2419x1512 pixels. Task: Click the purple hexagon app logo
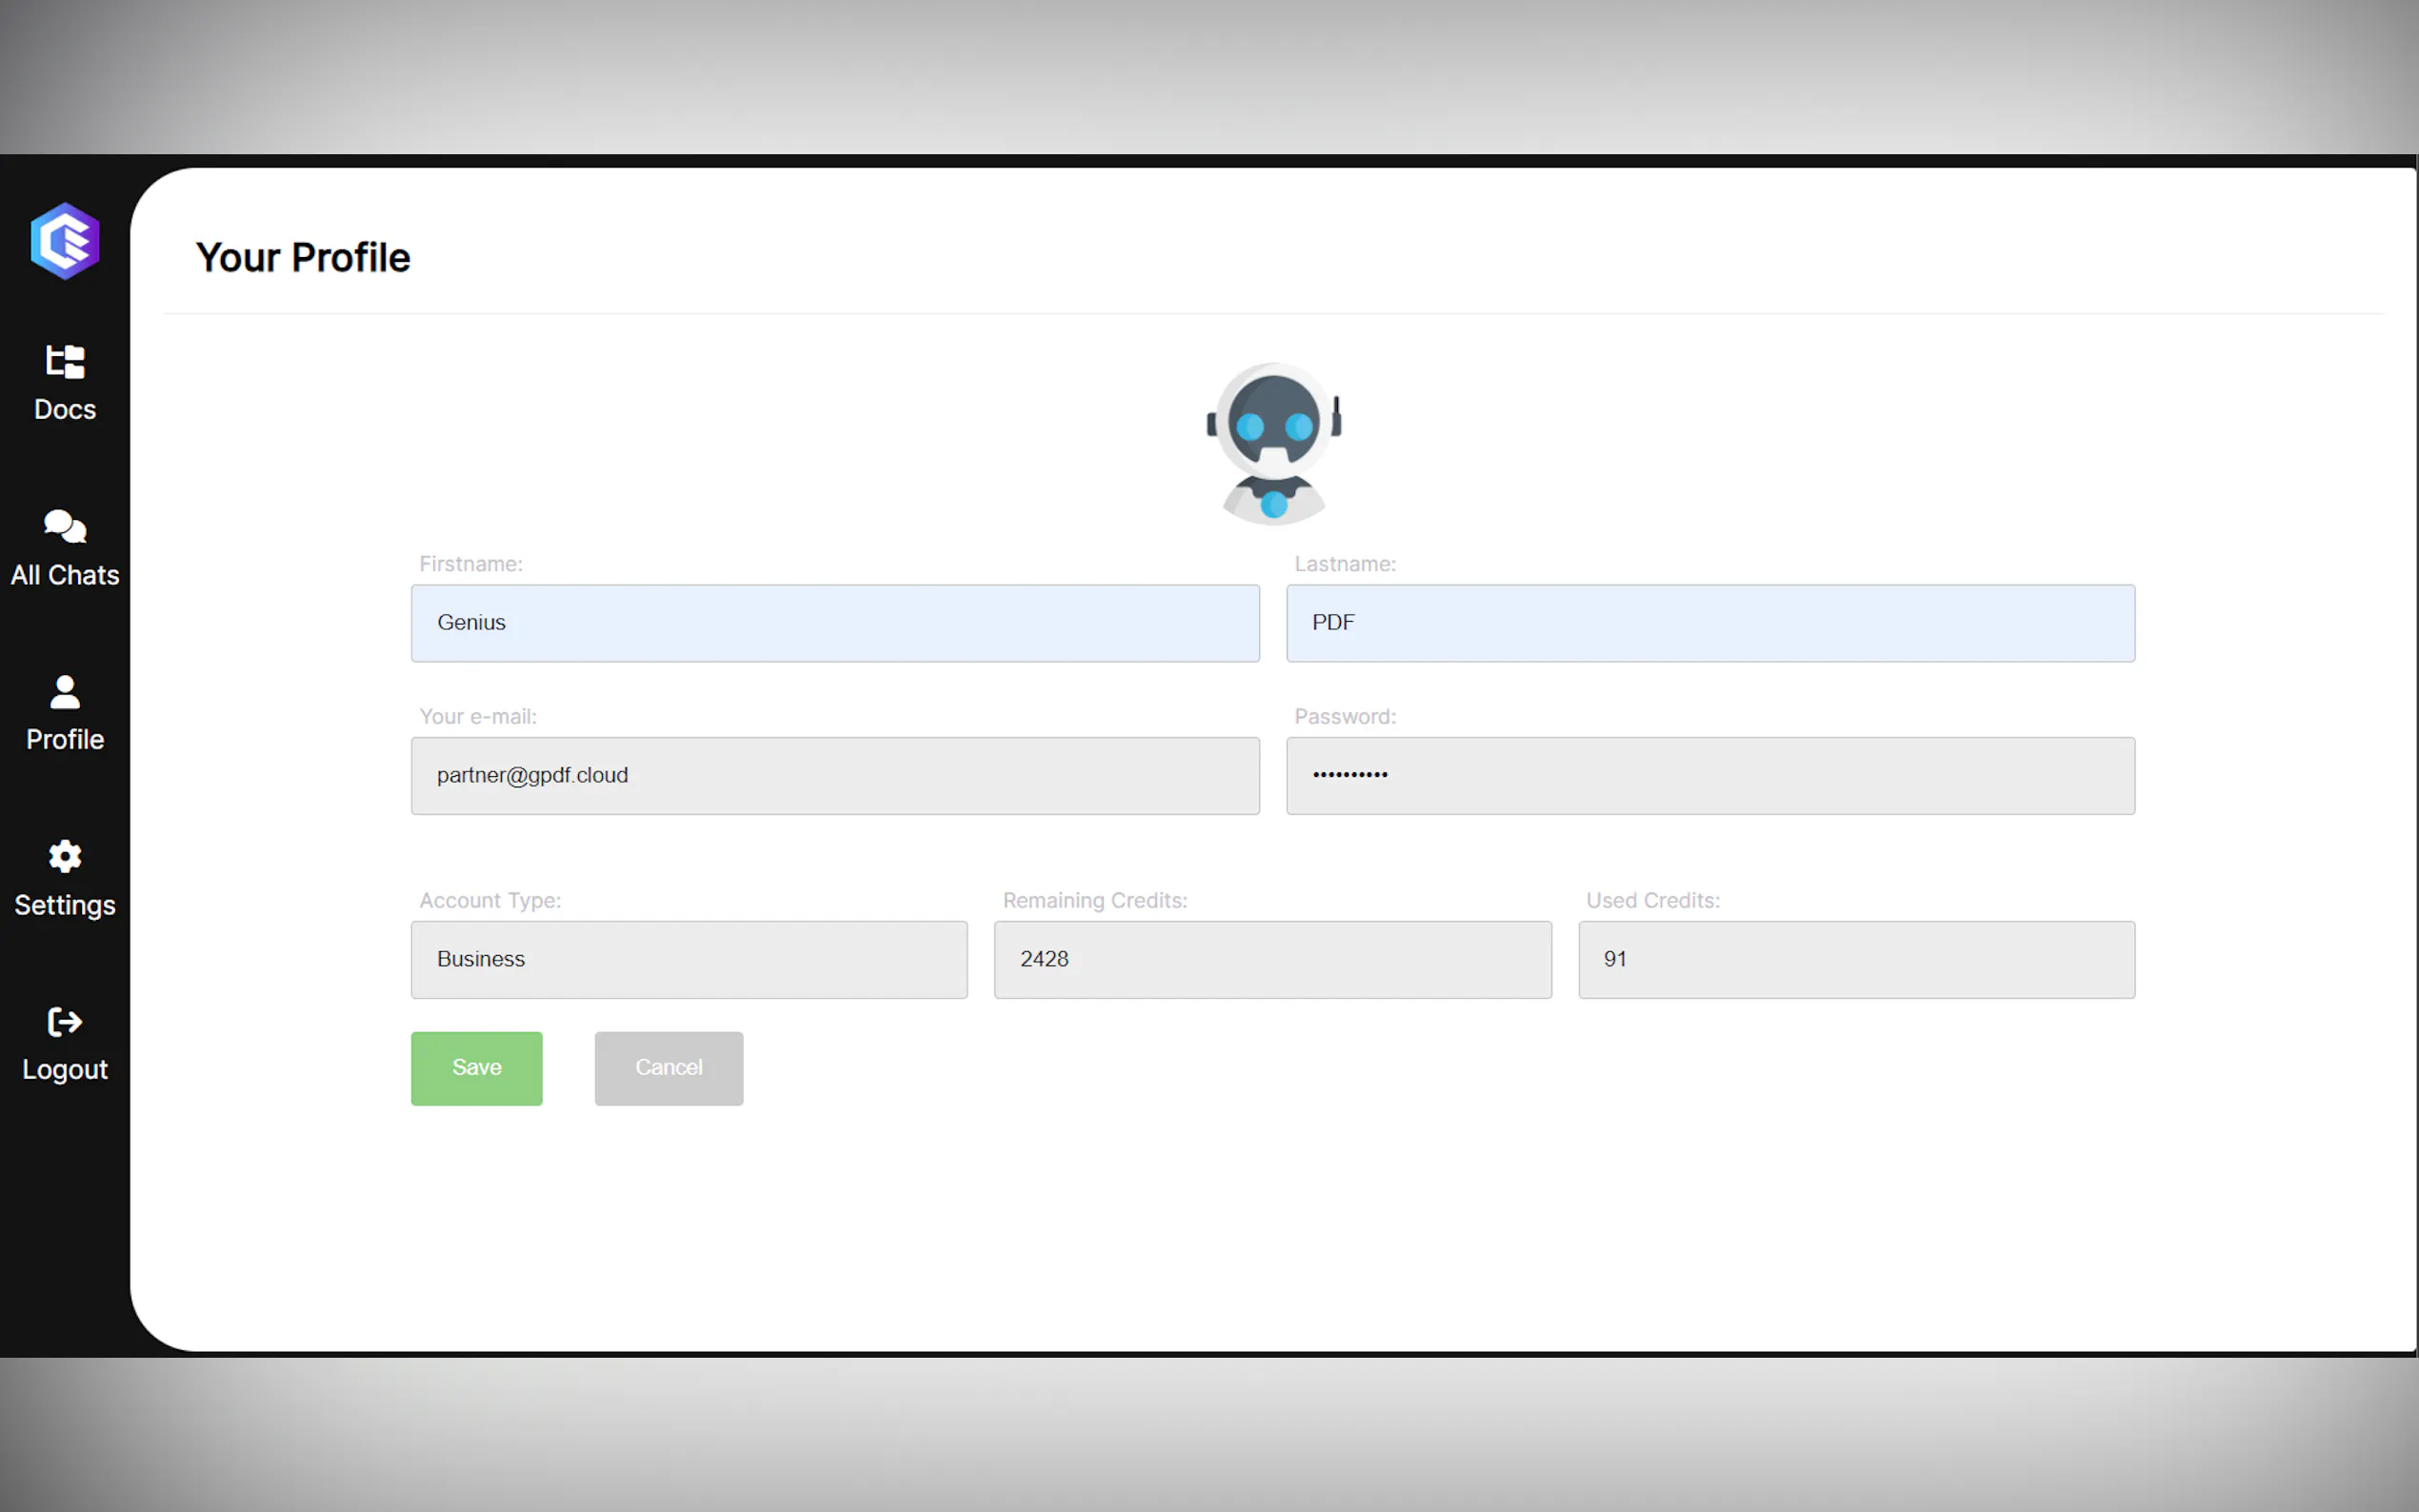(65, 241)
